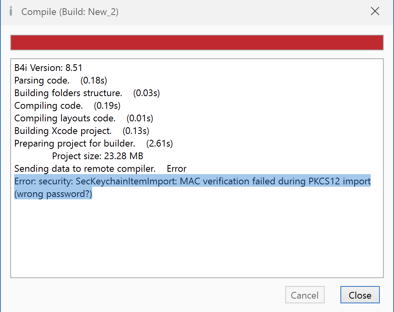Click the highlighted (wrong password?) text
The height and width of the screenshot is (312, 394).
coord(53,194)
